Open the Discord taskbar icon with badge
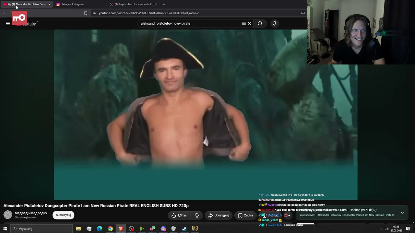 point(163,229)
